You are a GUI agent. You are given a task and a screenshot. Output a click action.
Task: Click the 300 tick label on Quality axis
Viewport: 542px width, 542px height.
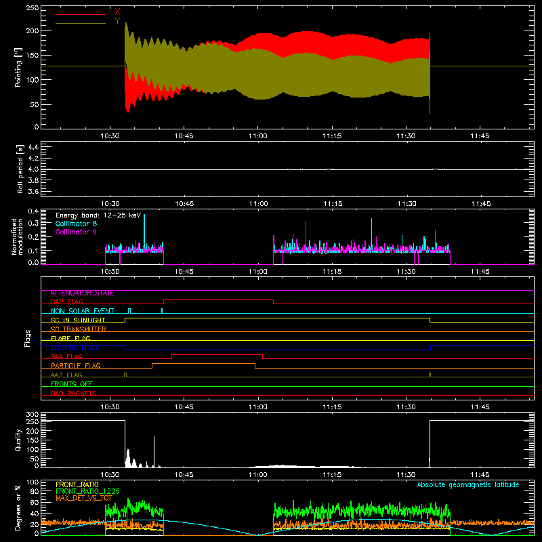pos(33,415)
